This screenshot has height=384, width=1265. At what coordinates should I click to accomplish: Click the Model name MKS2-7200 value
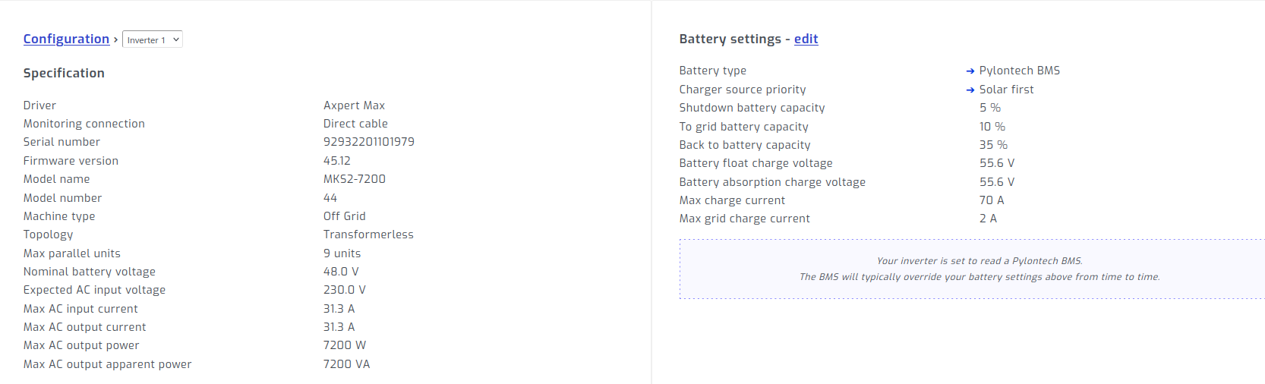click(355, 179)
